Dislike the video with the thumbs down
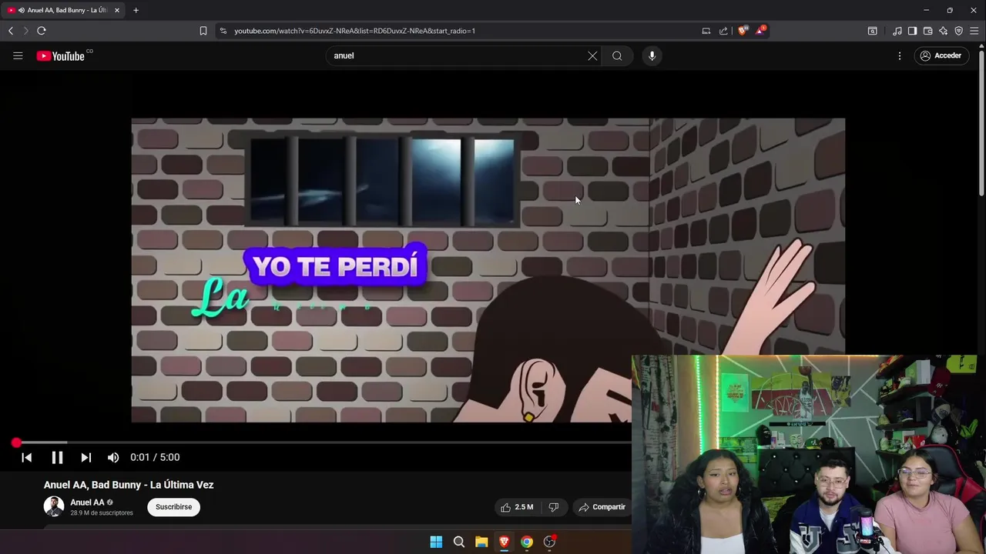The height and width of the screenshot is (554, 986). point(553,507)
